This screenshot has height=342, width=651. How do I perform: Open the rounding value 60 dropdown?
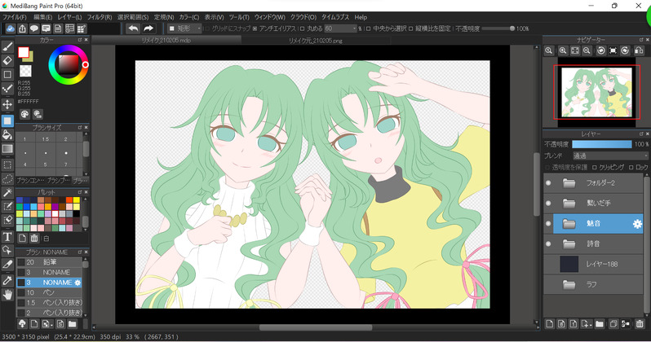pos(340,28)
